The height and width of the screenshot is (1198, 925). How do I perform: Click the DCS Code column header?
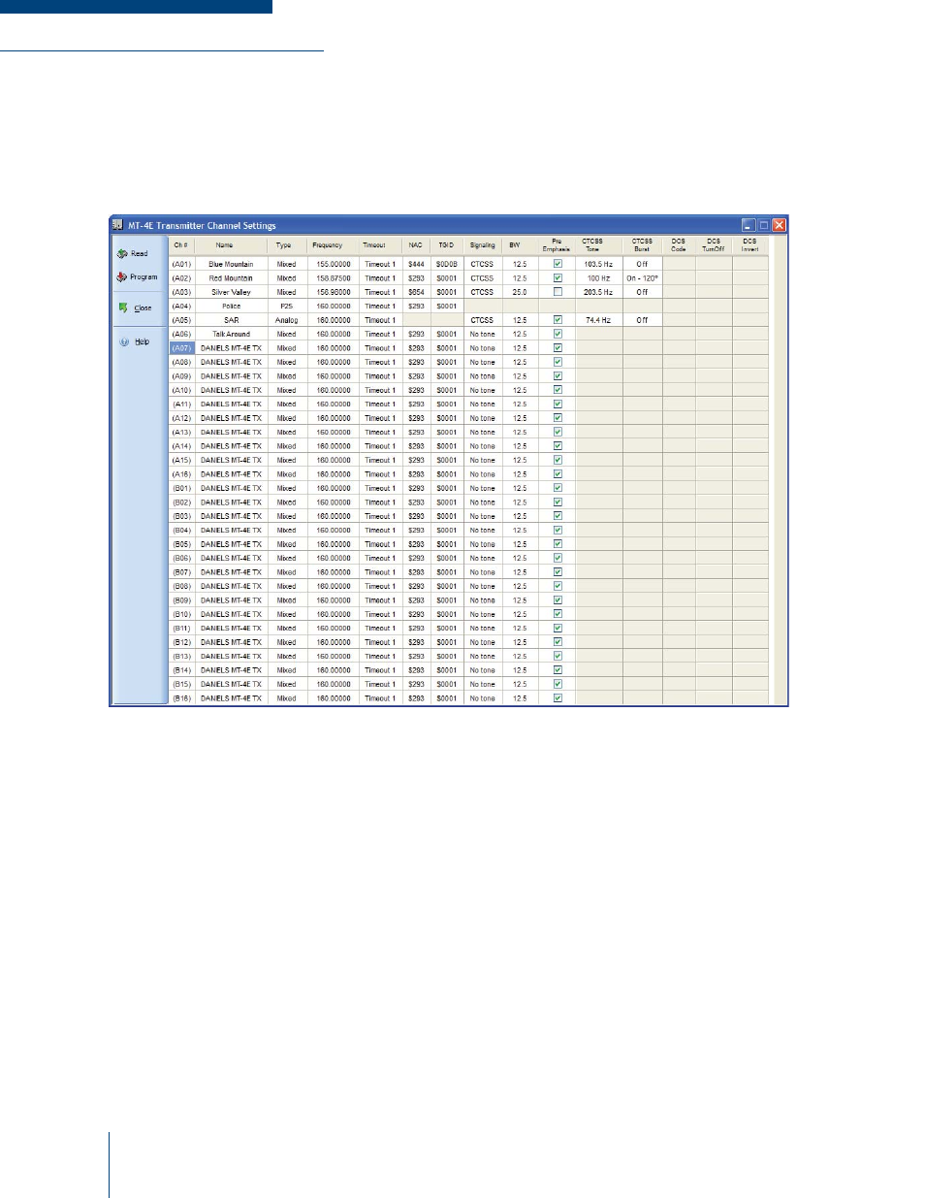tap(679, 245)
